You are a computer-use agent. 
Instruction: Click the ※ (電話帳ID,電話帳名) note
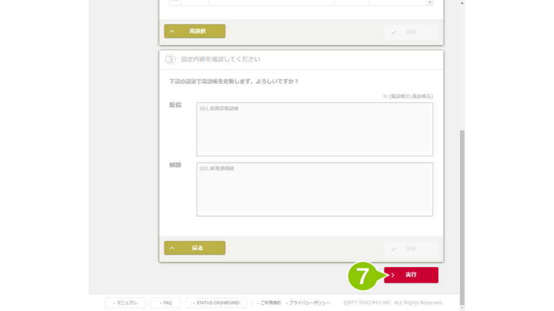click(x=407, y=96)
